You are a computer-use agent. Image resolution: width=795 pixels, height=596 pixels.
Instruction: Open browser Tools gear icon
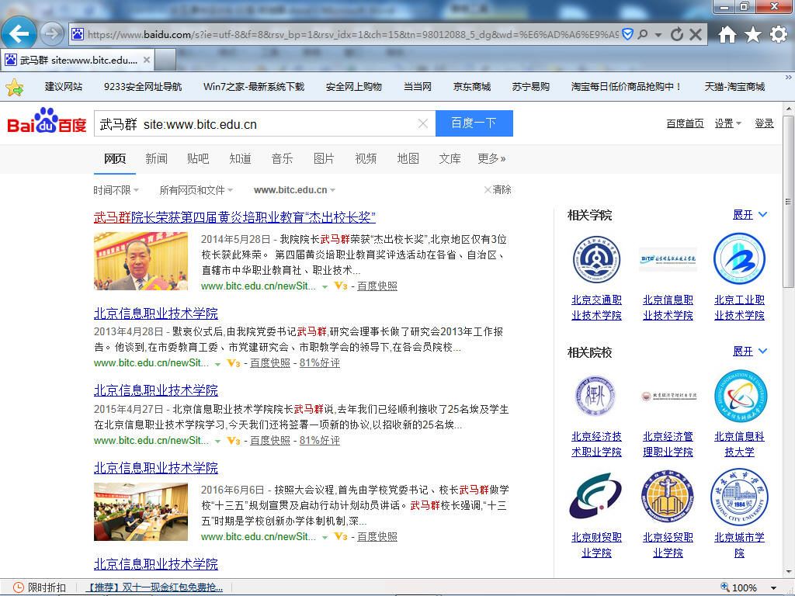click(778, 34)
